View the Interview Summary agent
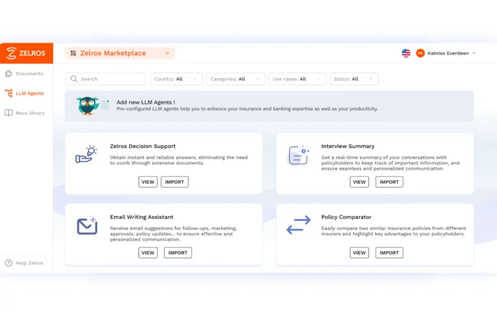 pos(360,182)
